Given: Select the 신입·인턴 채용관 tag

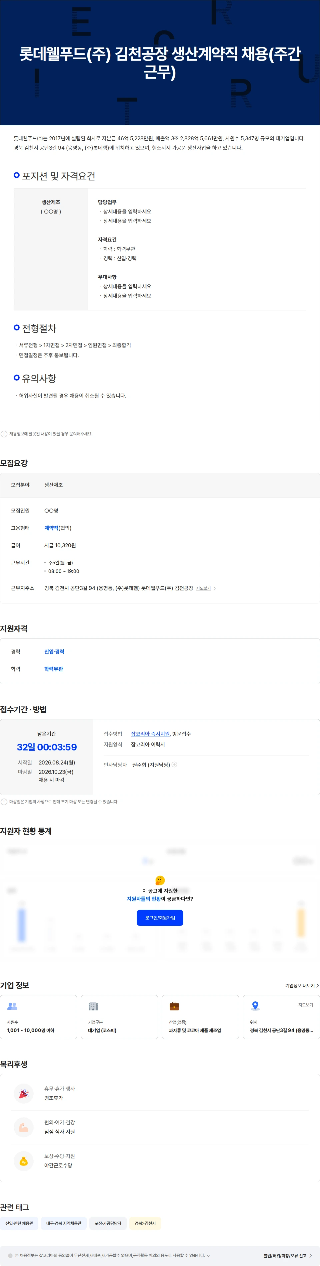Looking at the screenshot, I should (x=19, y=1223).
